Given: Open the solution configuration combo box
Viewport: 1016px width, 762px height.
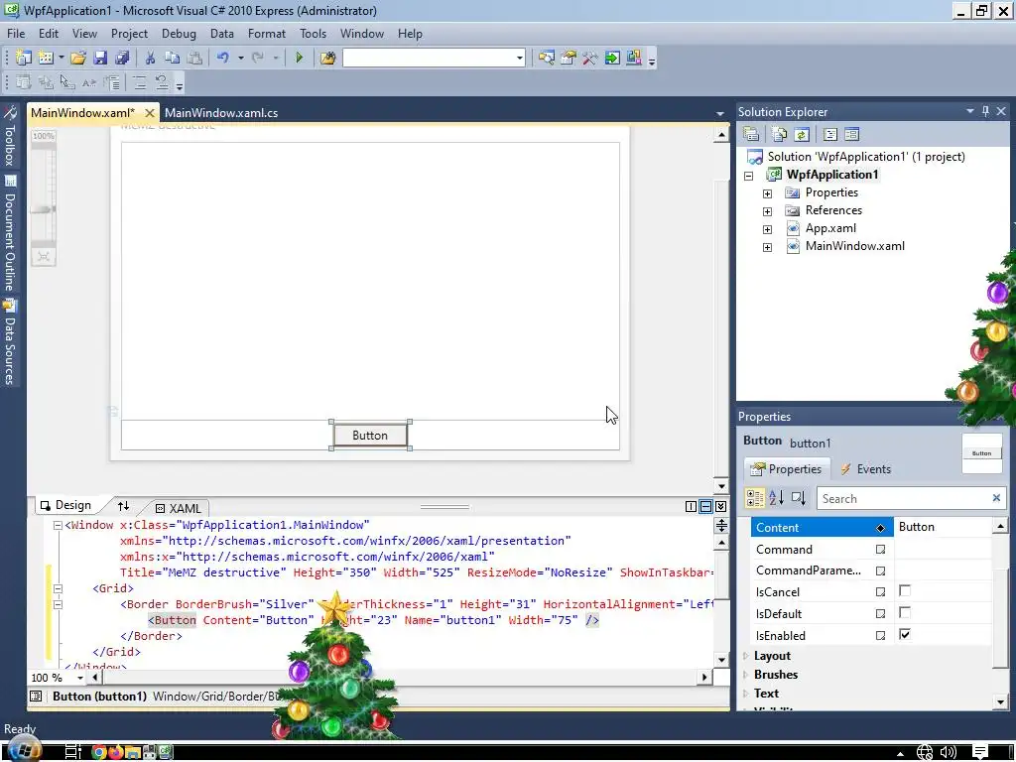Looking at the screenshot, I should [434, 58].
